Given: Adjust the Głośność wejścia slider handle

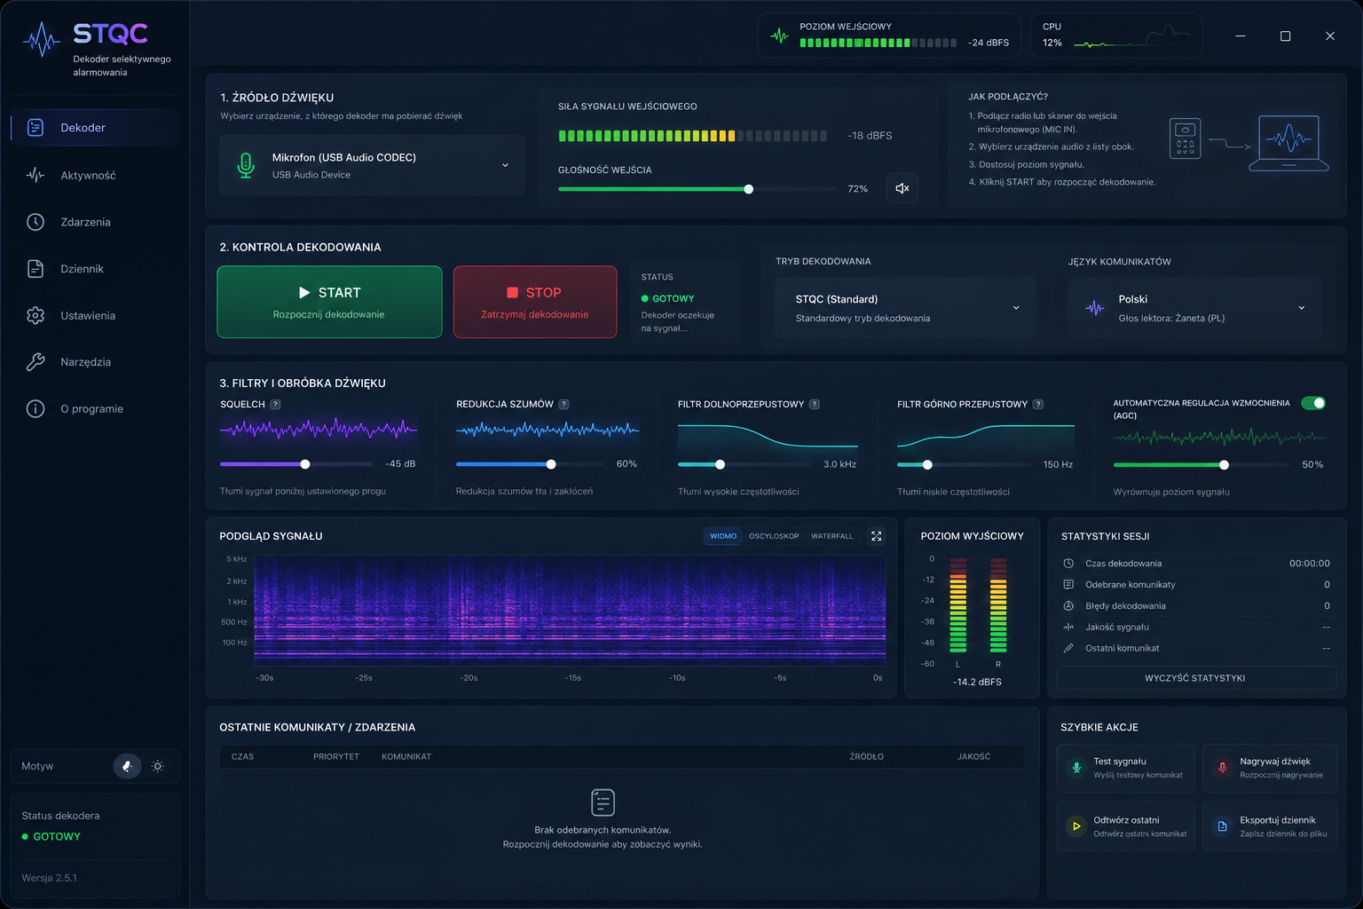Looking at the screenshot, I should (x=749, y=189).
